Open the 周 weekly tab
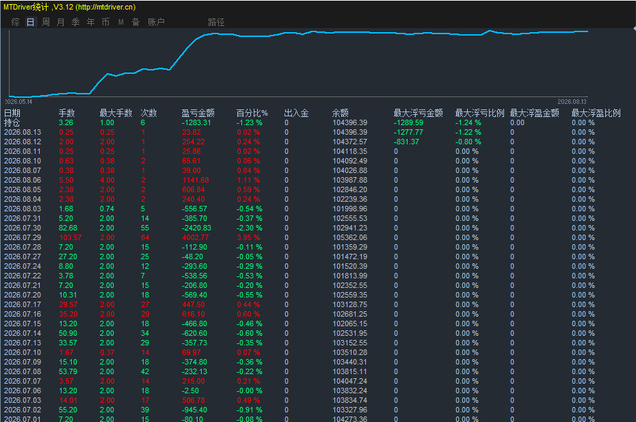 [46, 22]
